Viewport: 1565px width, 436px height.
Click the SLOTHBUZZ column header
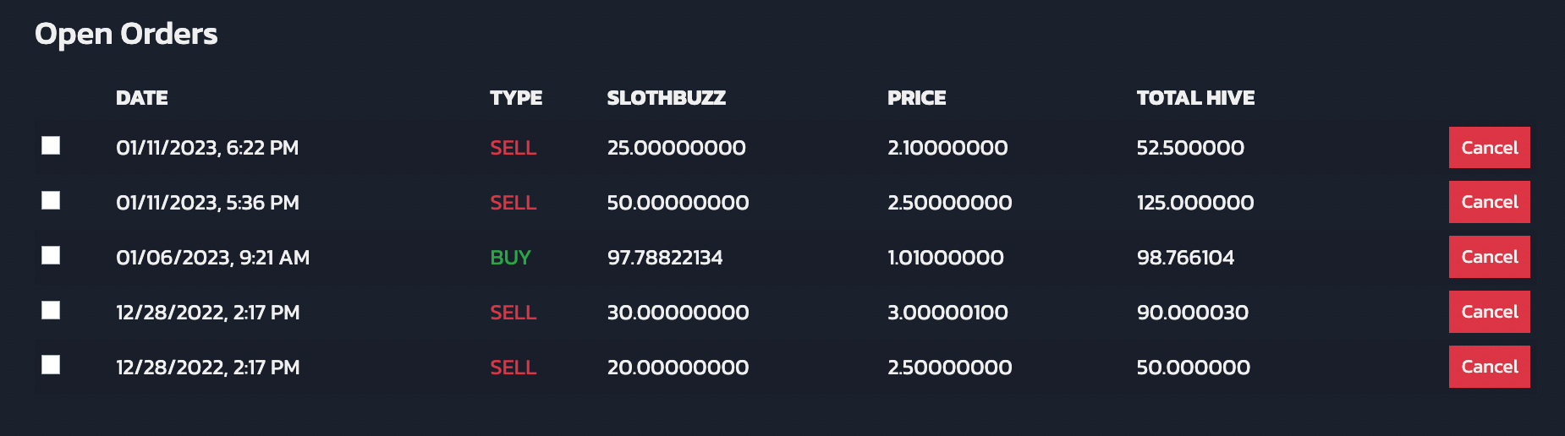[x=667, y=98]
